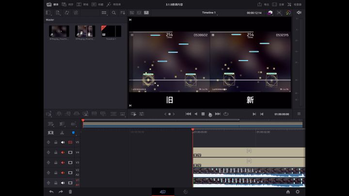Select the Timeline 1 thumbnail in Master bin
The image size is (349, 196).
[111, 31]
